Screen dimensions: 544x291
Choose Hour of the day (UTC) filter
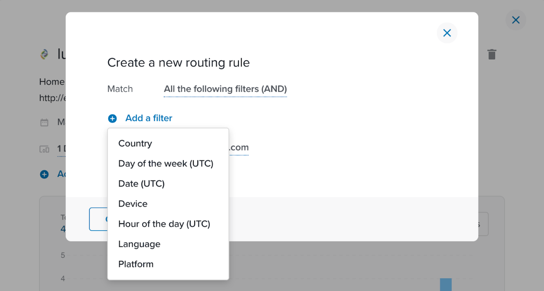pos(164,224)
